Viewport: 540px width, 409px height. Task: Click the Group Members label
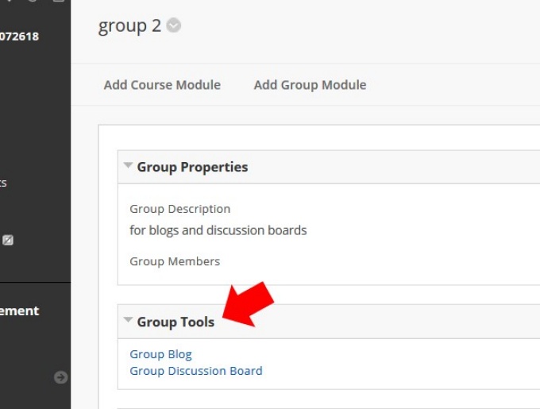pyautogui.click(x=175, y=261)
